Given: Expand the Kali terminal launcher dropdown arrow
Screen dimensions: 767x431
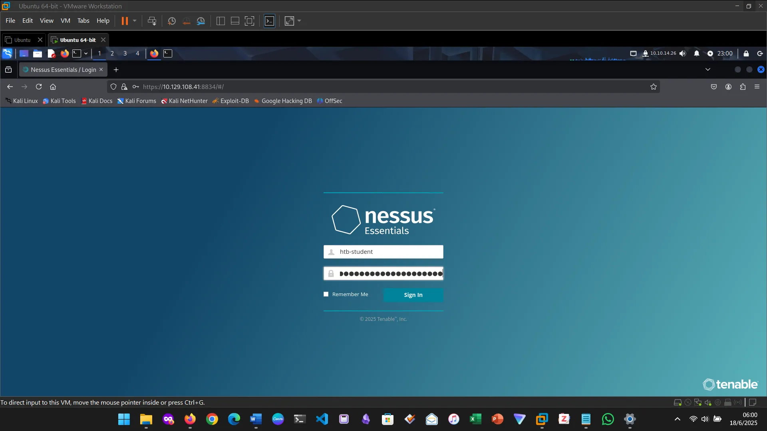Looking at the screenshot, I should [86, 53].
